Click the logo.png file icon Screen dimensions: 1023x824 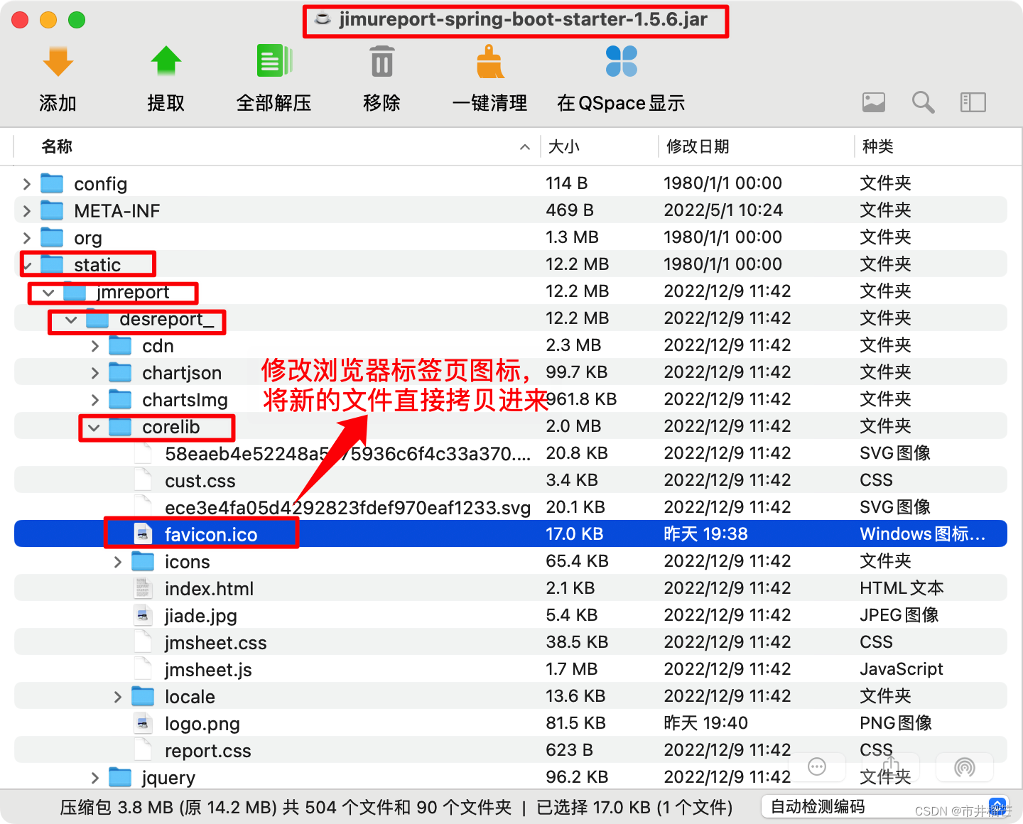tap(143, 723)
